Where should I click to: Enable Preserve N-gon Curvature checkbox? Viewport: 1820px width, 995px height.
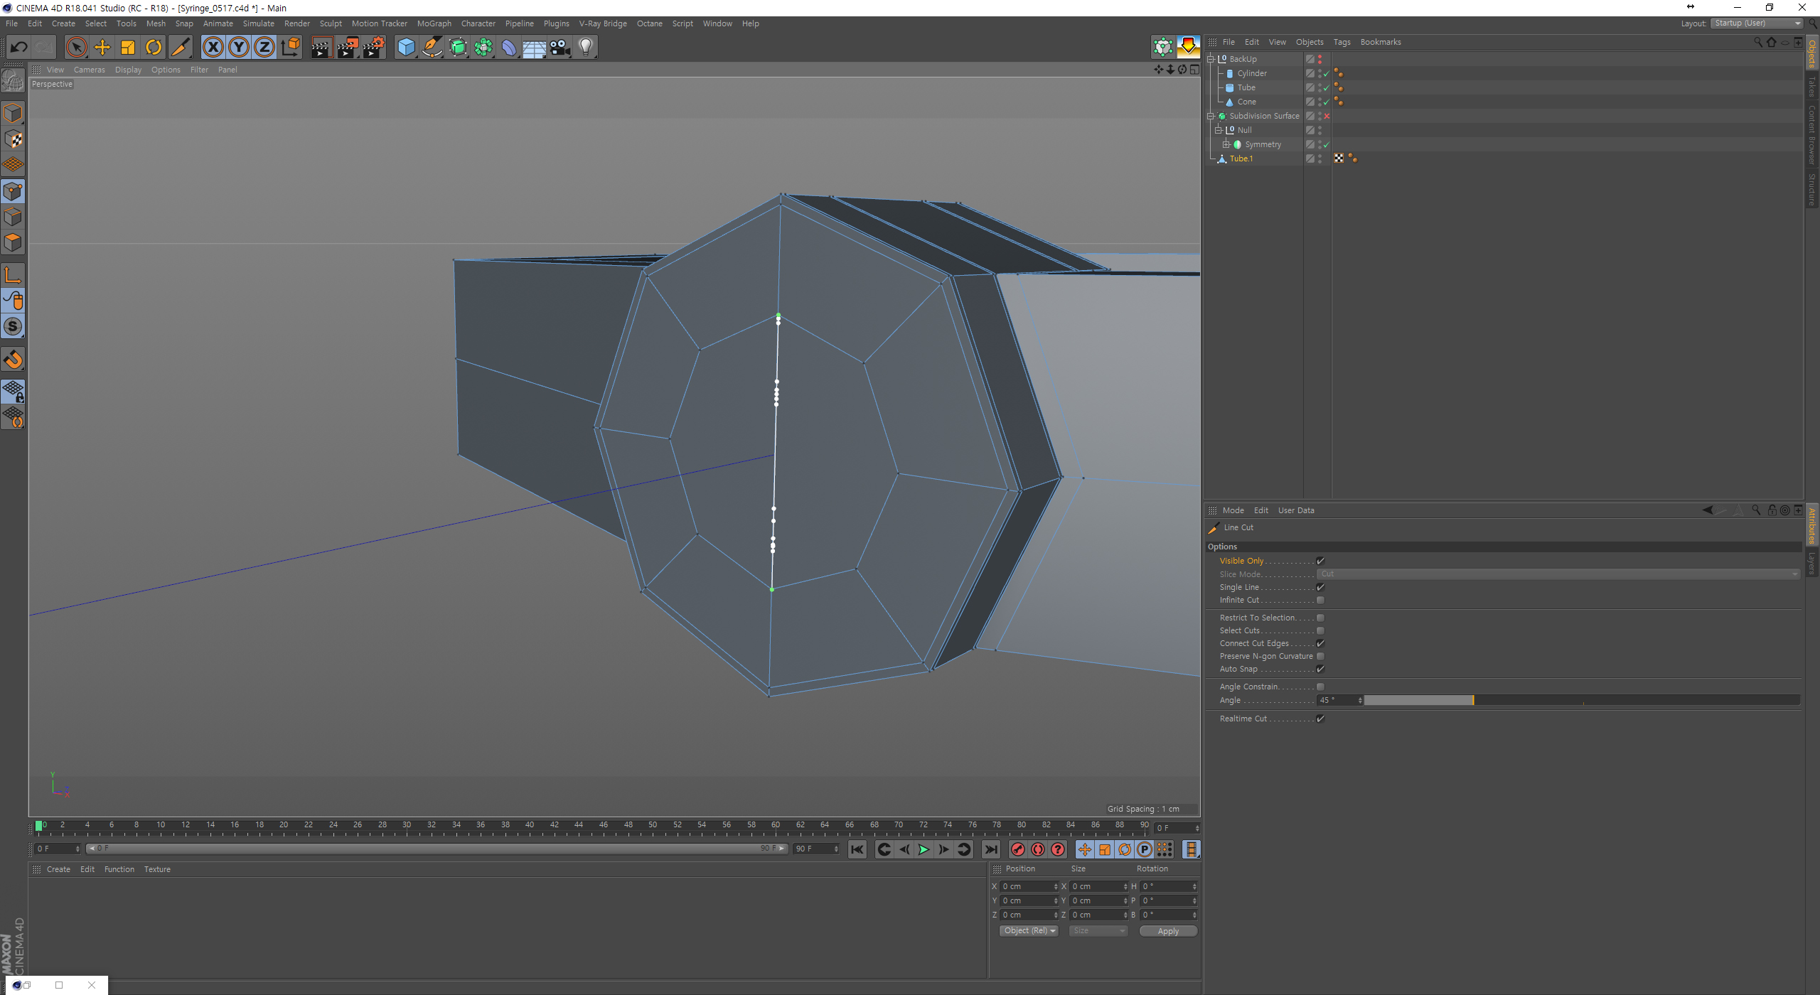tap(1320, 656)
